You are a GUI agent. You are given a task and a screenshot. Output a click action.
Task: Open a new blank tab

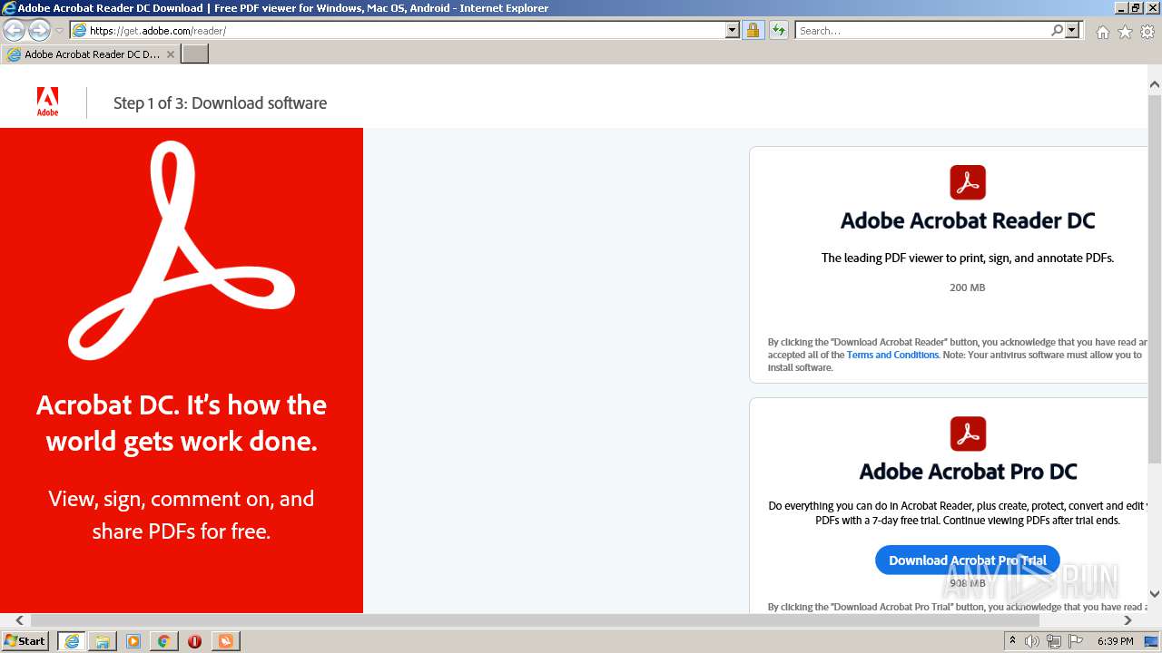[x=195, y=54]
